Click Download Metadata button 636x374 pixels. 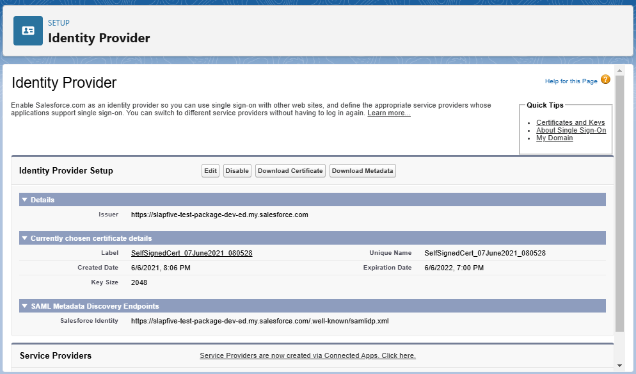pyautogui.click(x=362, y=171)
